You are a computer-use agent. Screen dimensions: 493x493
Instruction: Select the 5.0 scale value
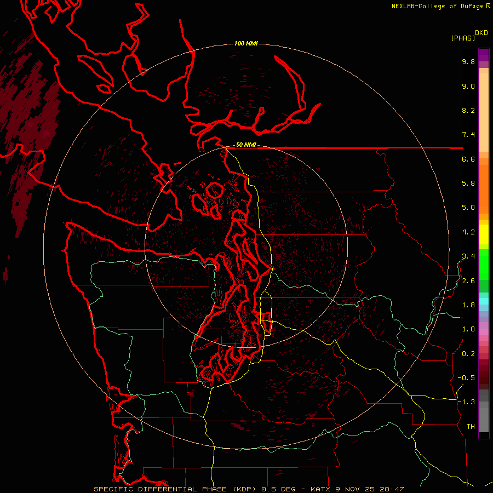(468, 208)
